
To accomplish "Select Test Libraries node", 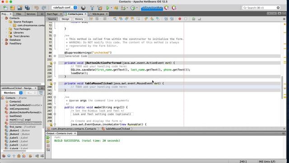I will (21, 36).
